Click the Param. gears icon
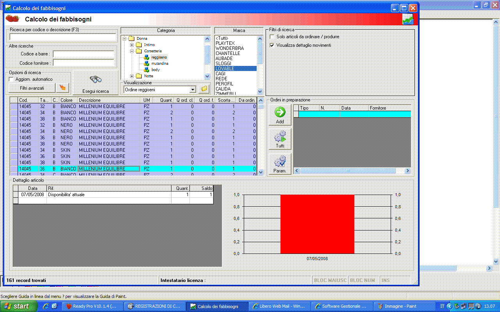500x312 pixels. point(280,161)
